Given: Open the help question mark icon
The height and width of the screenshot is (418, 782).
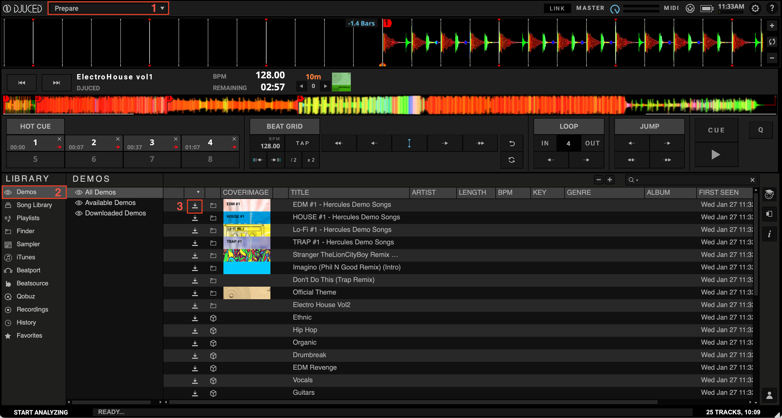Looking at the screenshot, I should [772, 8].
